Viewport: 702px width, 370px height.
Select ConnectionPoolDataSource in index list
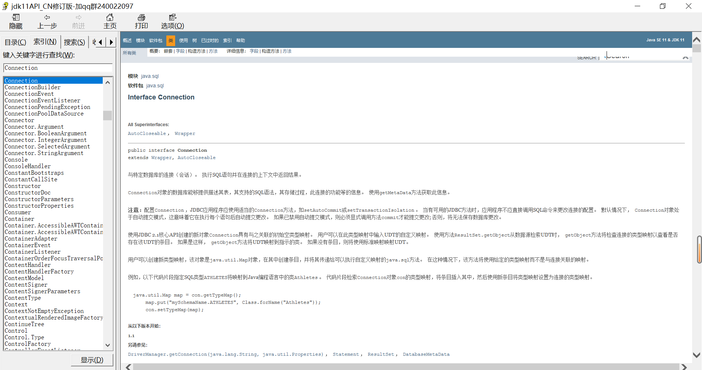pos(53,114)
